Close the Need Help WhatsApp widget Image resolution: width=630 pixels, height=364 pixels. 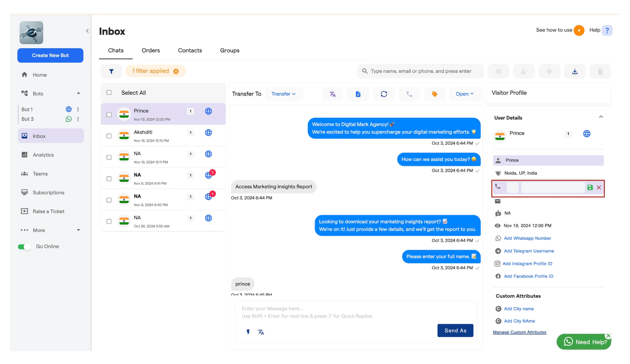click(608, 336)
